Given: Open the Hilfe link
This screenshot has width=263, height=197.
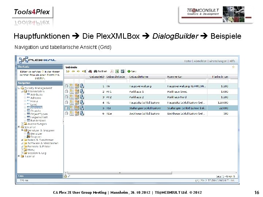Looking at the screenshot, I should 232,61.
